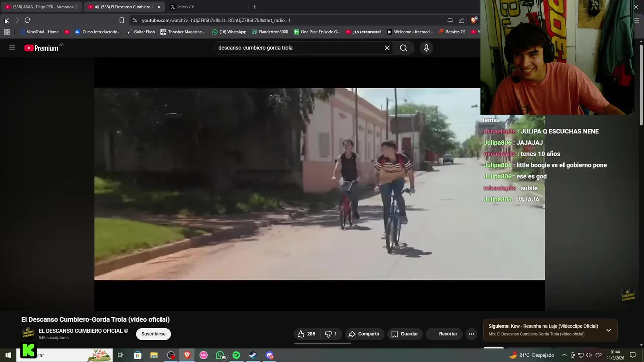Clear the search box with the X

(387, 48)
